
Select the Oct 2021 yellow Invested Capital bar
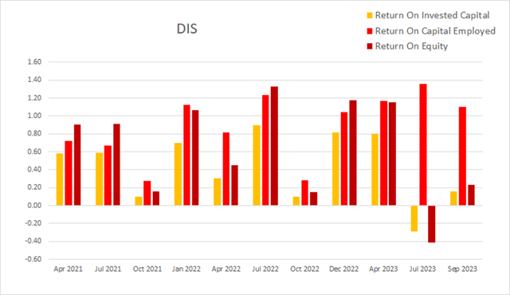[138, 201]
